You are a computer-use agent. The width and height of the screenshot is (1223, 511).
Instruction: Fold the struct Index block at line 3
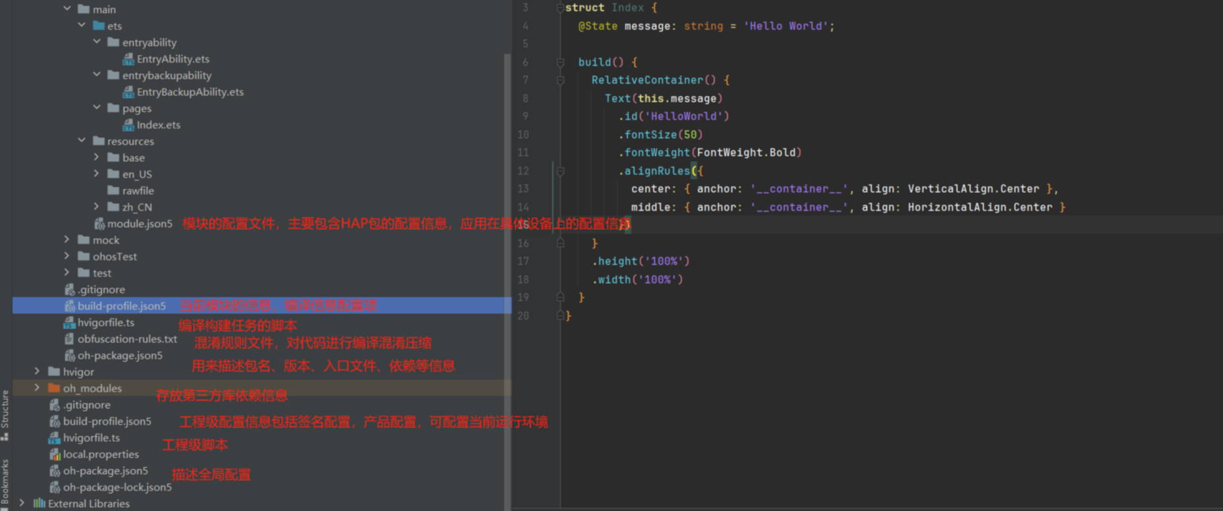coord(560,8)
